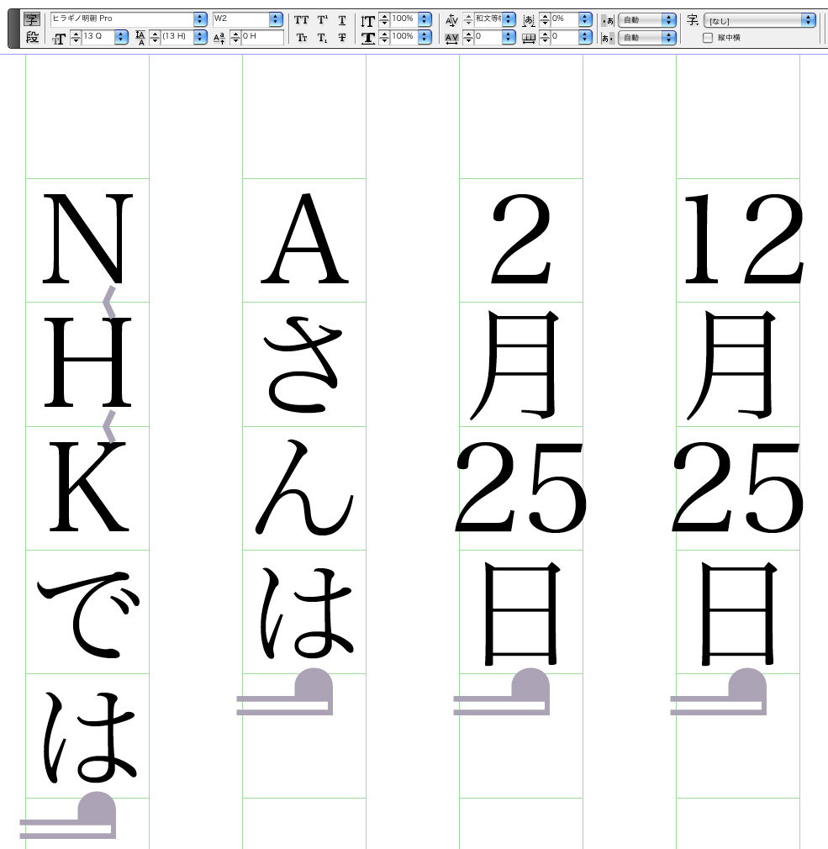The height and width of the screenshot is (849, 828).
Task: Click the tracking AV icon
Action: point(451,39)
